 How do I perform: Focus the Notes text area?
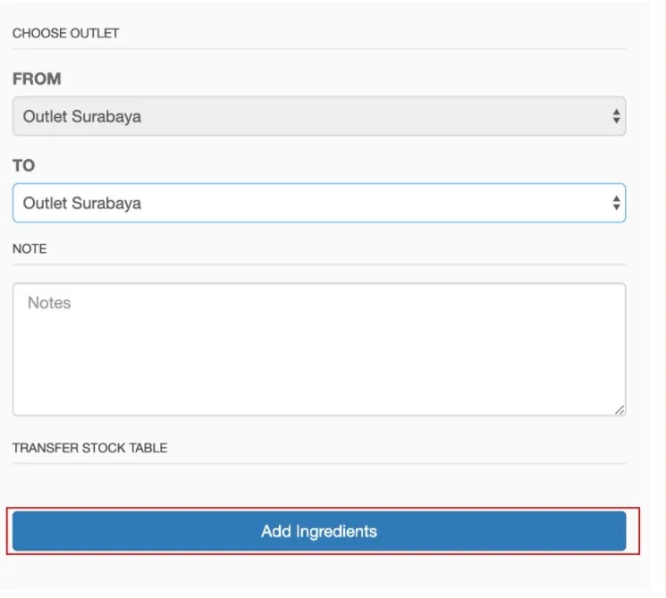319,350
